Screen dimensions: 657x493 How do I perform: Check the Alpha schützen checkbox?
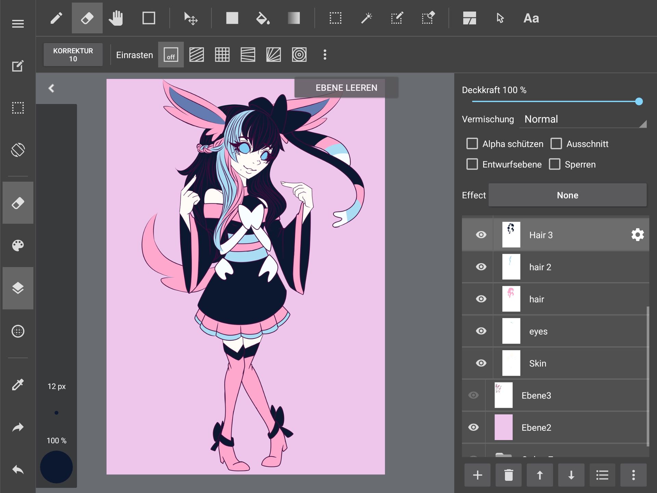click(x=472, y=143)
